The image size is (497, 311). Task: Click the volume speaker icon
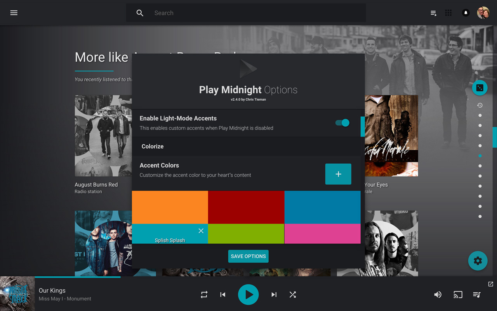(438, 295)
